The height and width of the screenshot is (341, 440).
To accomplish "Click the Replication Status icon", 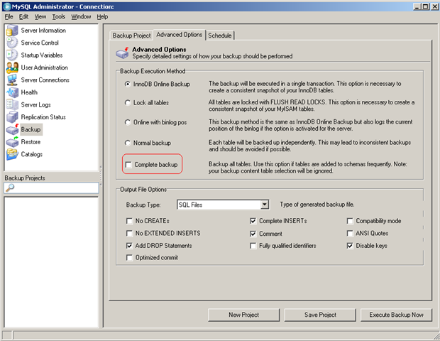I will coord(12,117).
